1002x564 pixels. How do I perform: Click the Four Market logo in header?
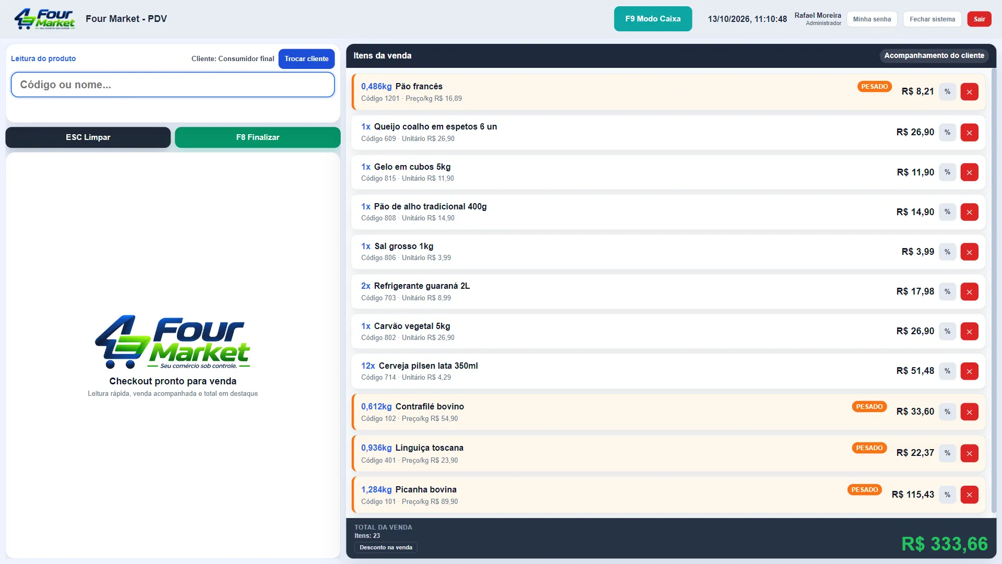(44, 19)
